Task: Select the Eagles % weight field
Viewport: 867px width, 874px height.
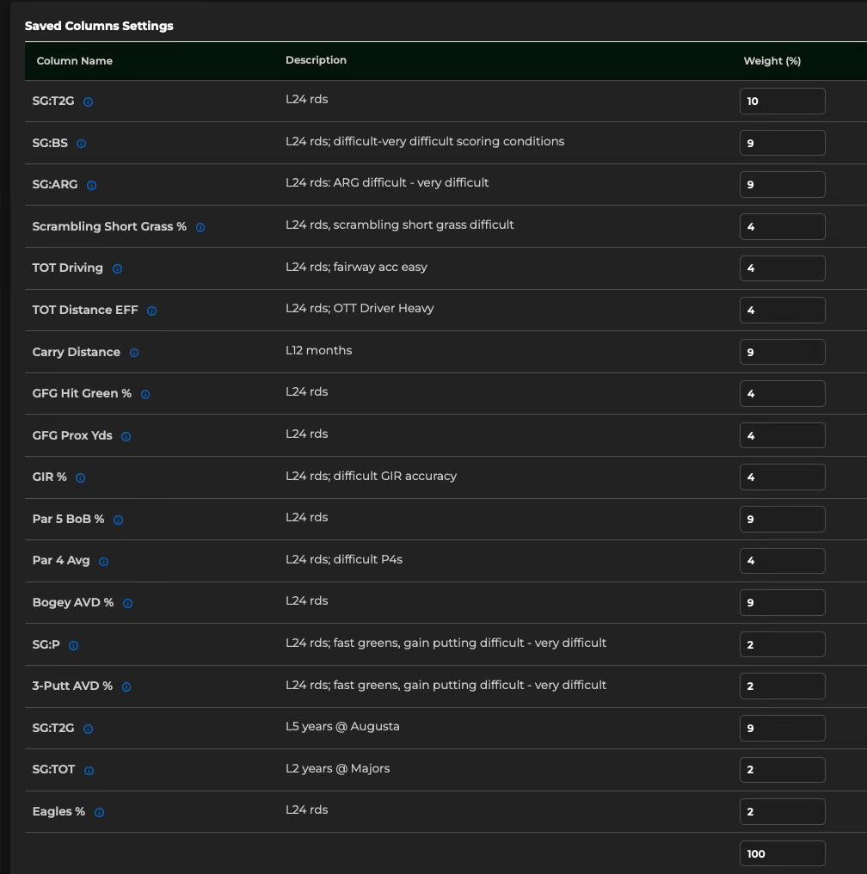Action: pos(783,811)
